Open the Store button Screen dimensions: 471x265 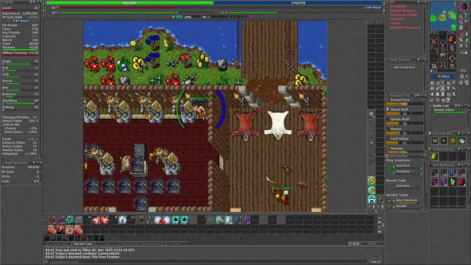click(x=443, y=76)
